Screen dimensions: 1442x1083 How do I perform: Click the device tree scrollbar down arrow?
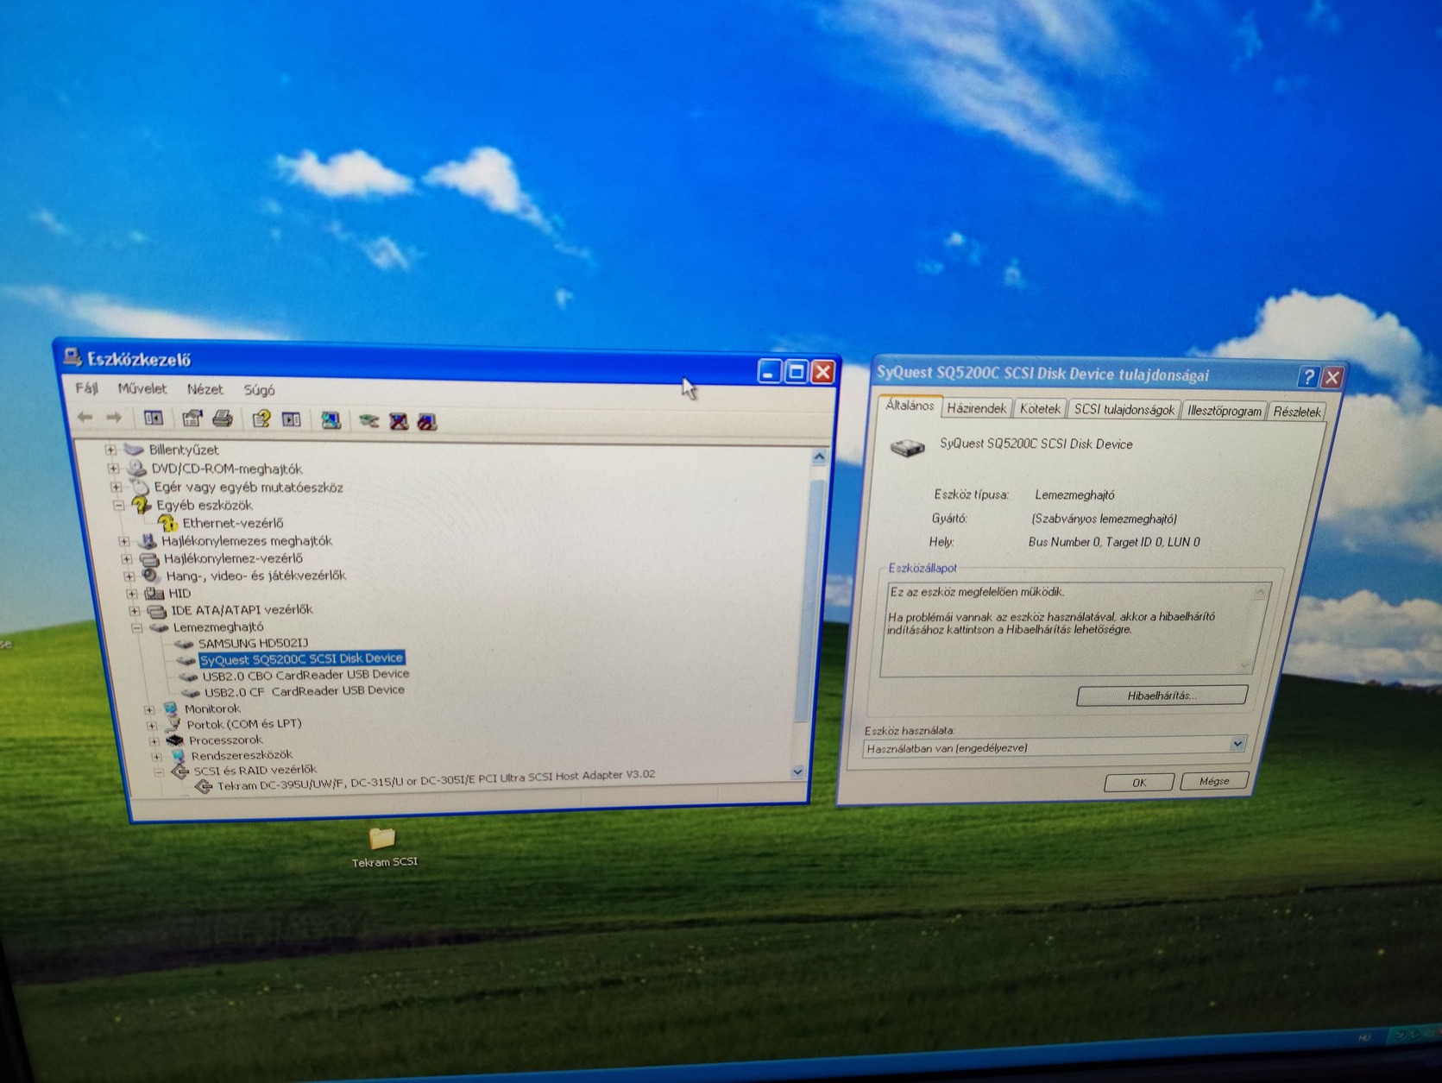(x=797, y=771)
